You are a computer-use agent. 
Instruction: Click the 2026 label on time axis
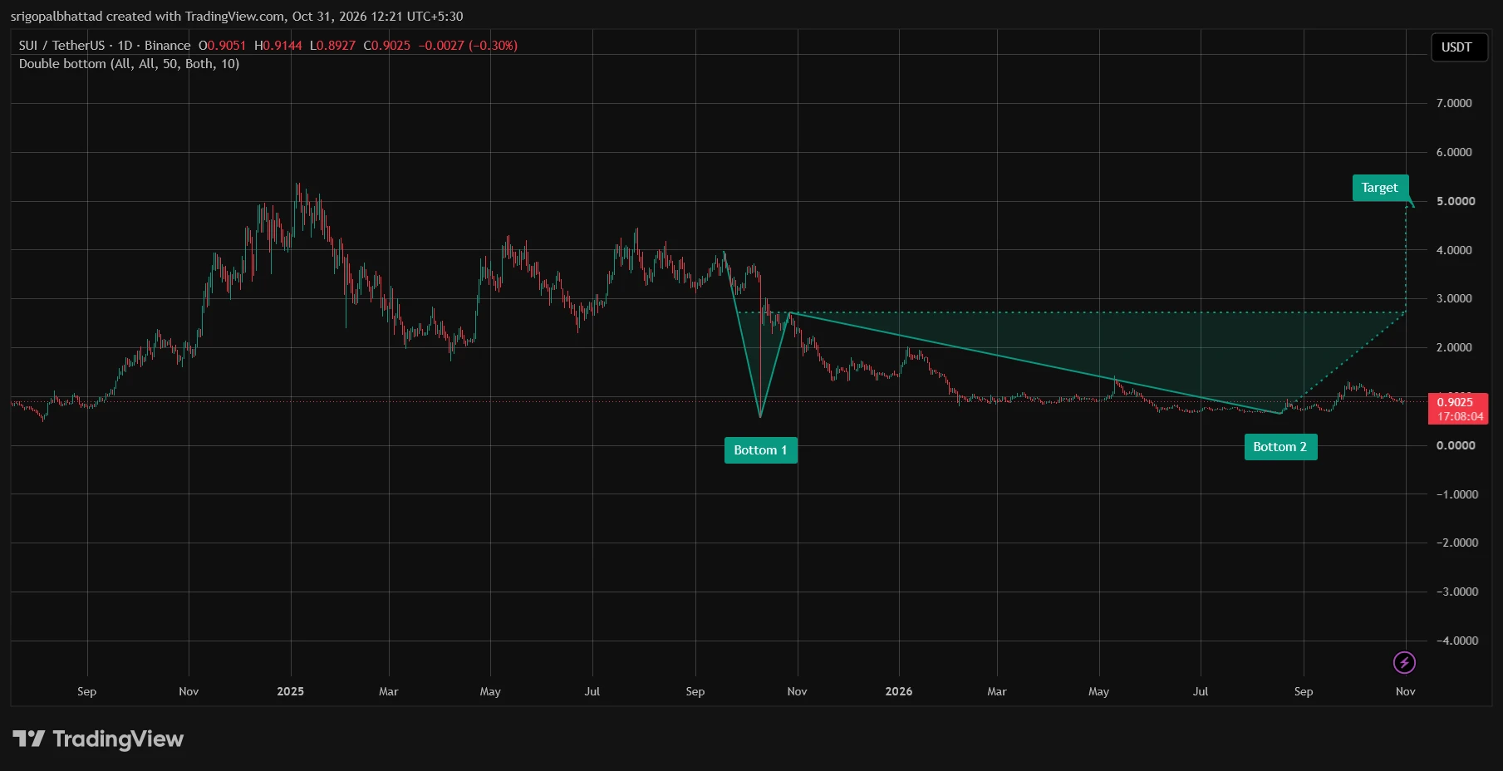[x=899, y=691]
